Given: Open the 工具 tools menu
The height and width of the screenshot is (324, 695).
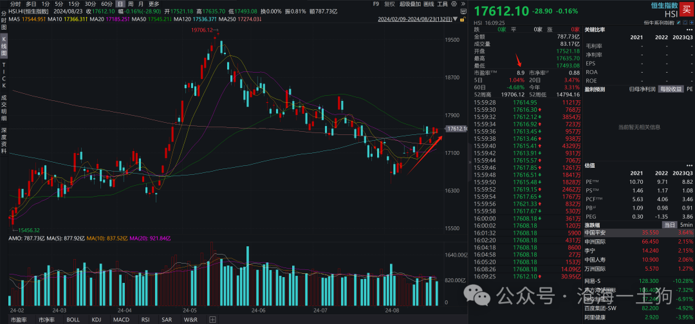Looking at the screenshot, I should [442, 4].
